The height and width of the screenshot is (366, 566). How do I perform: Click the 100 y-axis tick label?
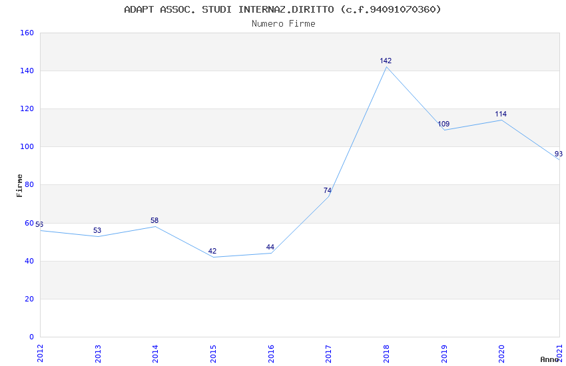pyautogui.click(x=27, y=147)
